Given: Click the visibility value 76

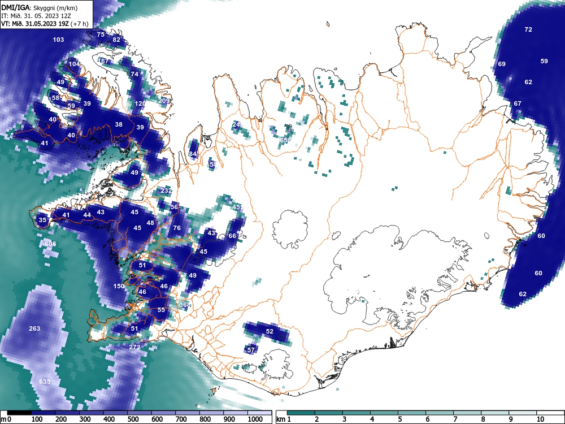Looking at the screenshot, I should (176, 228).
